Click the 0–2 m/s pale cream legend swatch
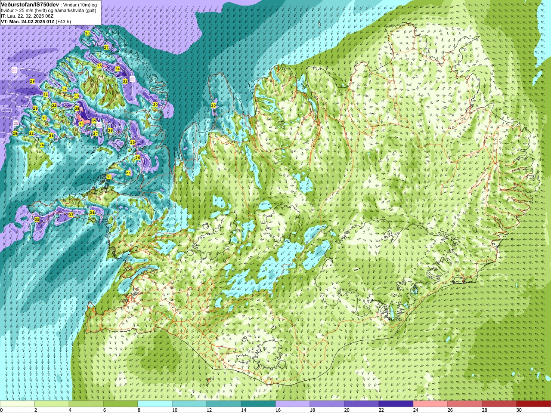The height and width of the screenshot is (413, 551). click(x=17, y=404)
